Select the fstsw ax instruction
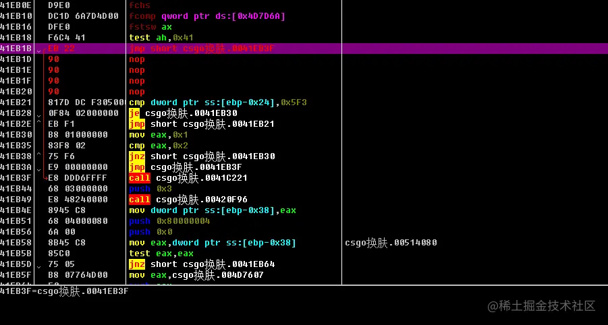This screenshot has width=608, height=325. [150, 27]
